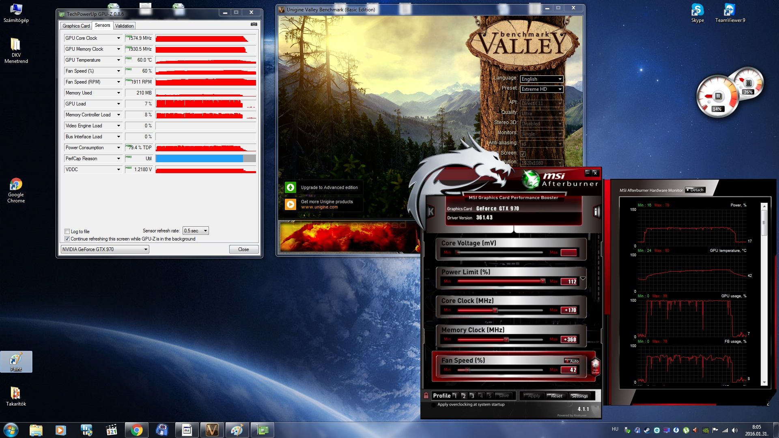Click Afterburner K side panel button
The height and width of the screenshot is (438, 779).
pos(431,211)
